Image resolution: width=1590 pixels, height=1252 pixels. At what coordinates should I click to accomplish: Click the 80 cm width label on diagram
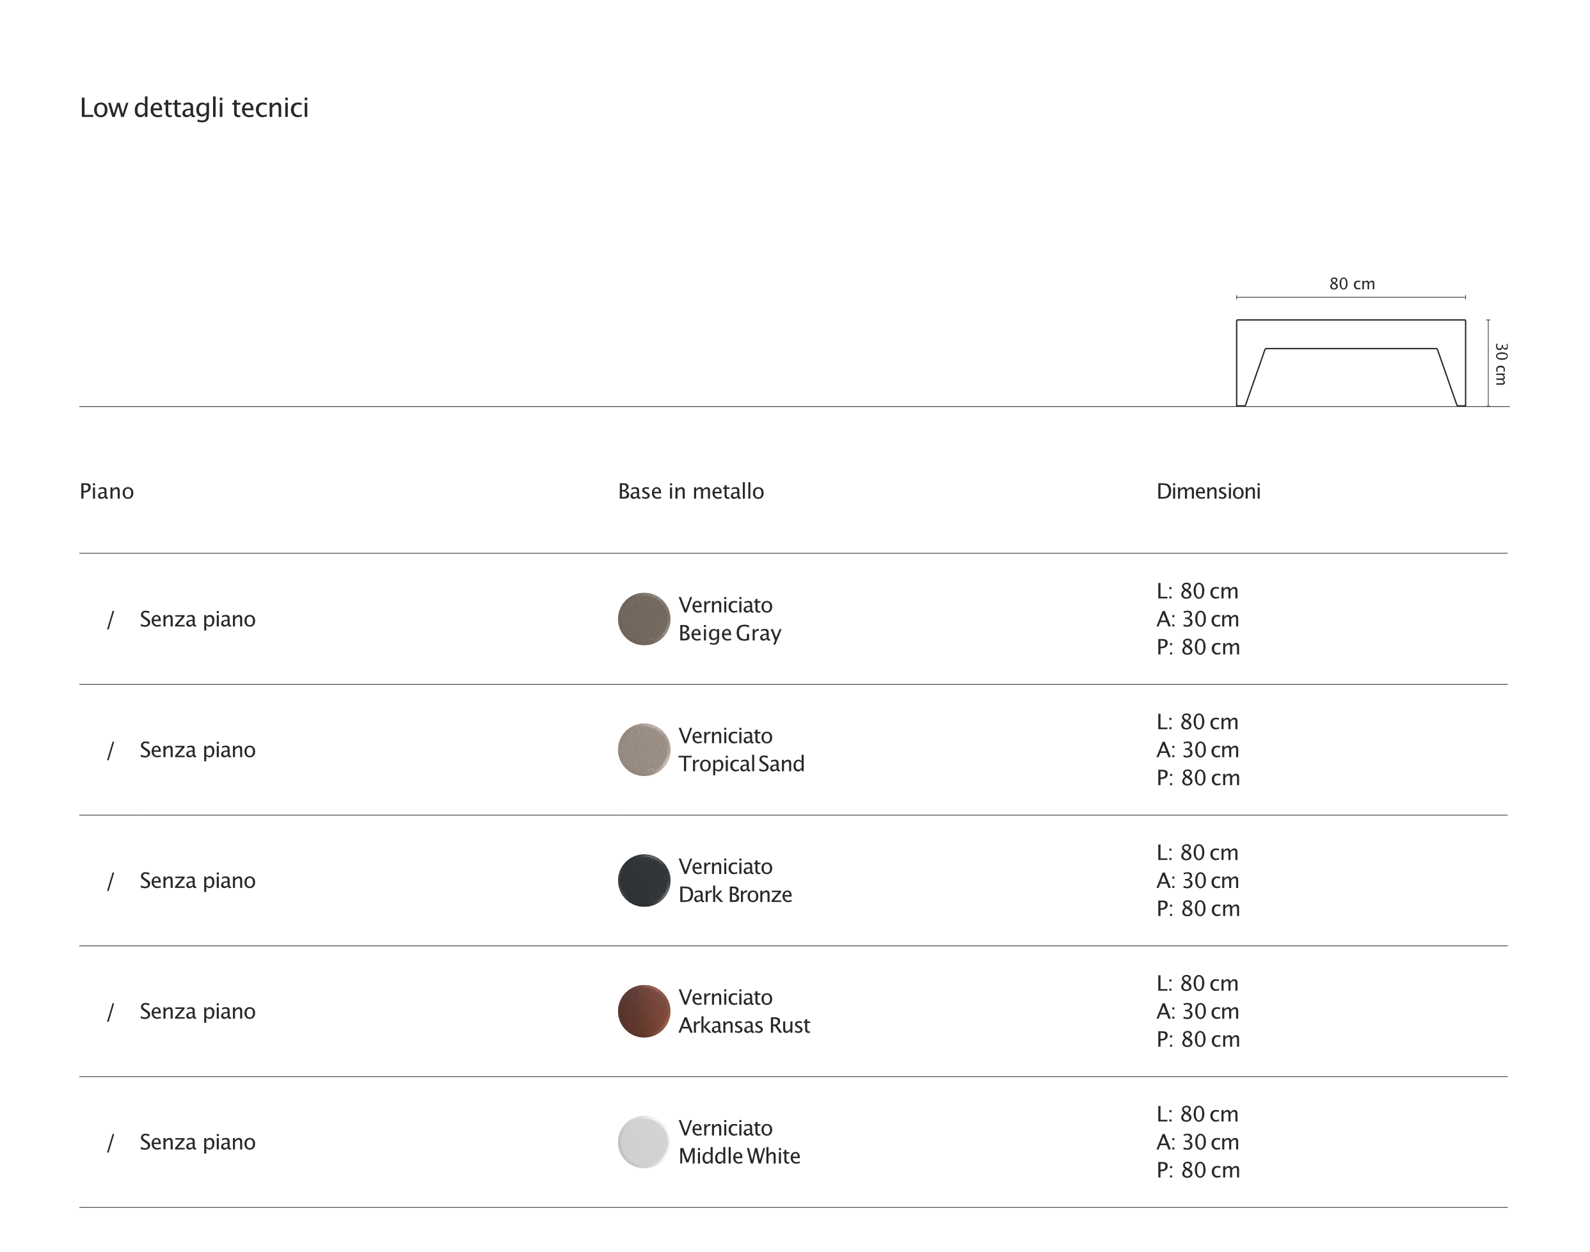click(1352, 283)
